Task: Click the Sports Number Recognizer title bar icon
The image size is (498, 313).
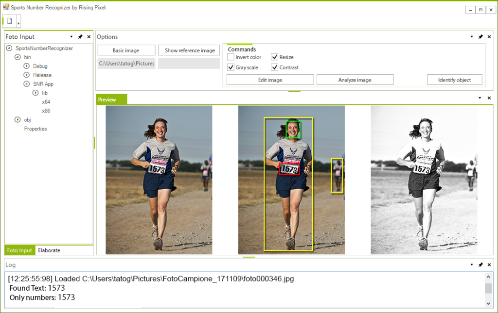Action: click(x=7, y=8)
